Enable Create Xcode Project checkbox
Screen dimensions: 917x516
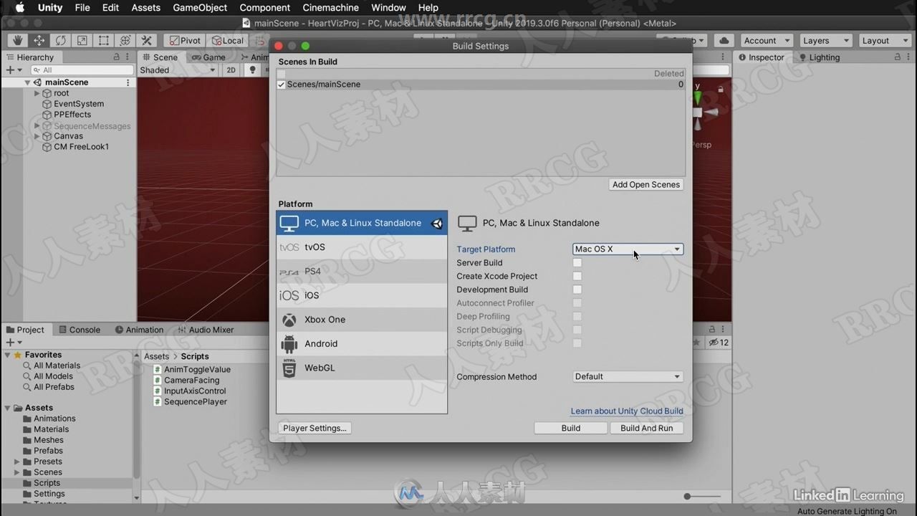point(577,276)
